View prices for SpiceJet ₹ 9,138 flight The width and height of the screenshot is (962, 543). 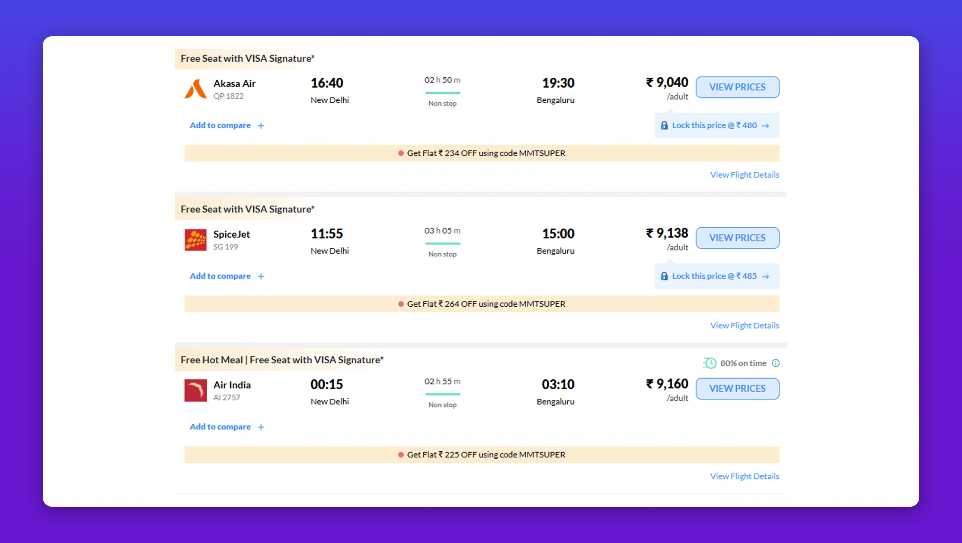[737, 238]
